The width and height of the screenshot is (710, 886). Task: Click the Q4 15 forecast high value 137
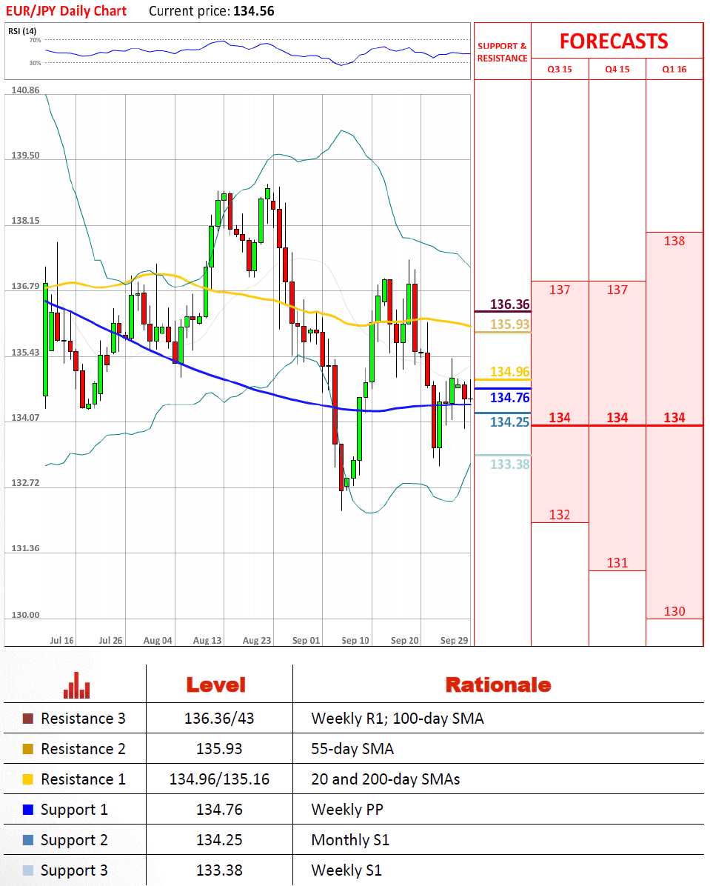[x=617, y=290]
